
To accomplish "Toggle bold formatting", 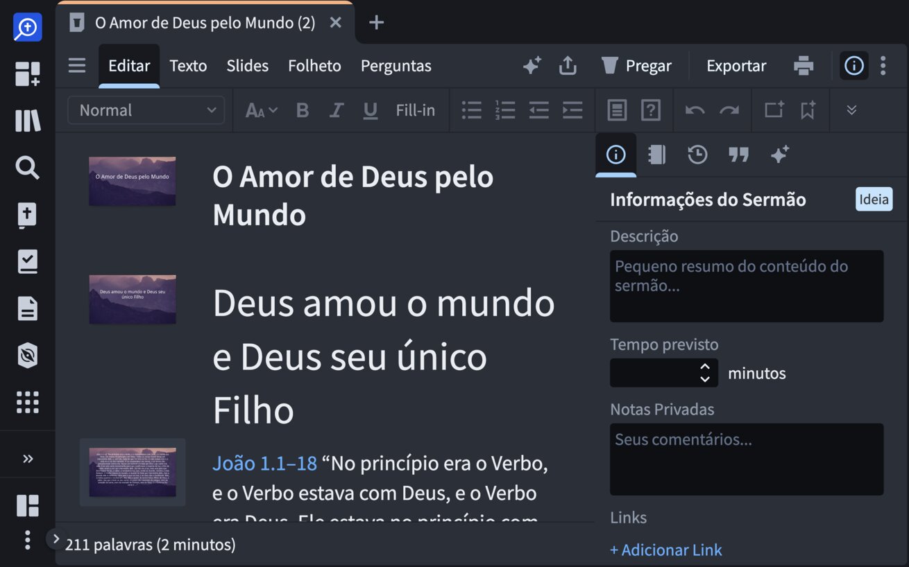I will click(303, 110).
